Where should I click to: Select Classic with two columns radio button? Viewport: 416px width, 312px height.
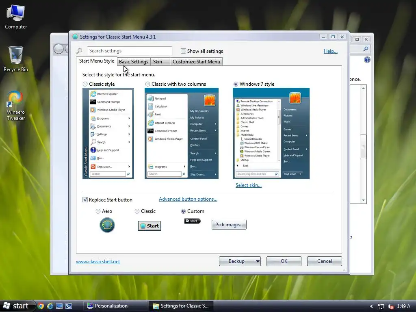(x=147, y=84)
